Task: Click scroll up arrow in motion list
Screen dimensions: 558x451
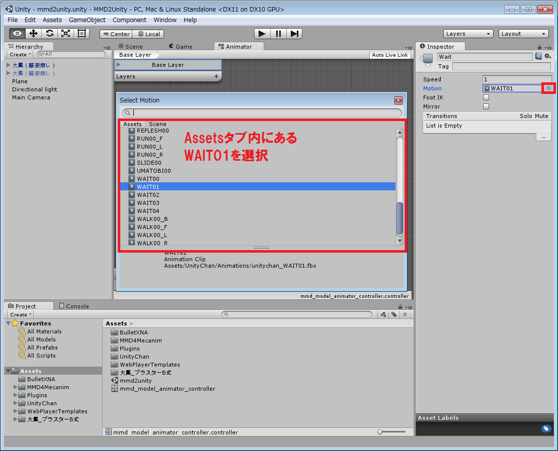Action: click(x=400, y=132)
